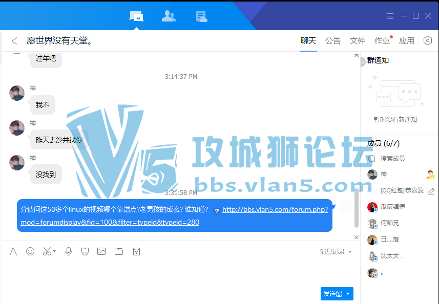Switch to the 文件 tab

(358, 41)
